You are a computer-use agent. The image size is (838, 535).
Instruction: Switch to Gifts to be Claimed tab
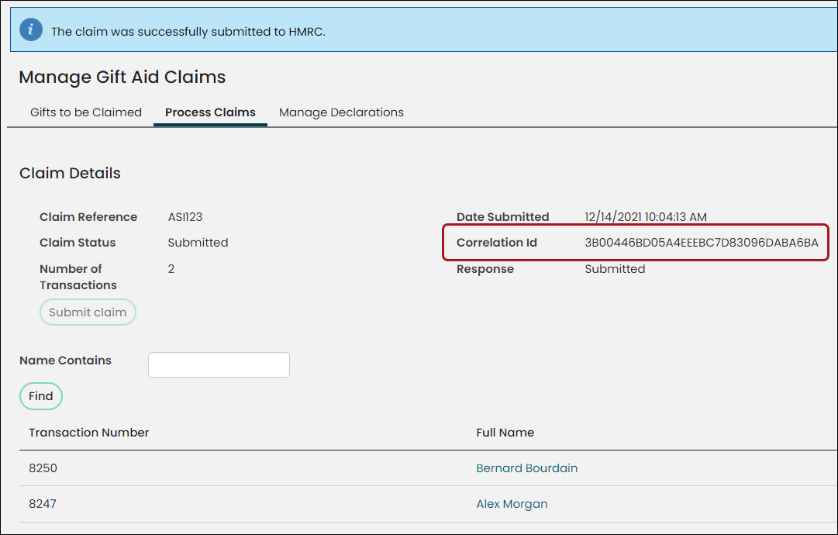coord(86,112)
